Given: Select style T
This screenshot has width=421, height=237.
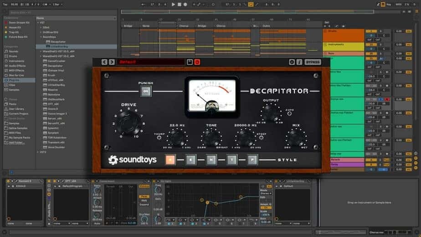Looking at the screenshot, I should pyautogui.click(x=232, y=160).
